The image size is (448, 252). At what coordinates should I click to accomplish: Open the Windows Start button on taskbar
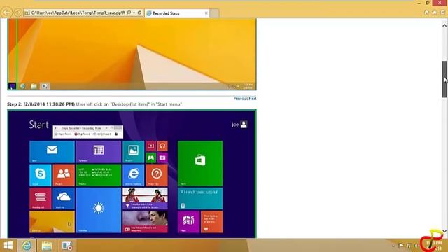pyautogui.click(x=8, y=246)
